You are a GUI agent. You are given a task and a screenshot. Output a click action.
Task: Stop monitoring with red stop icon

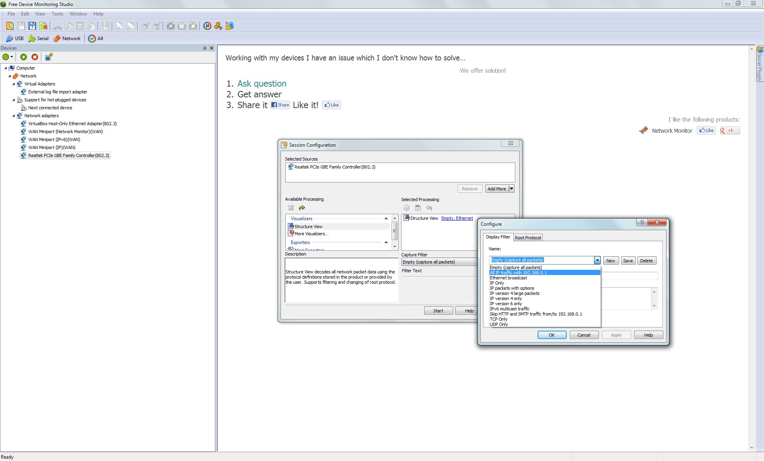pos(35,57)
